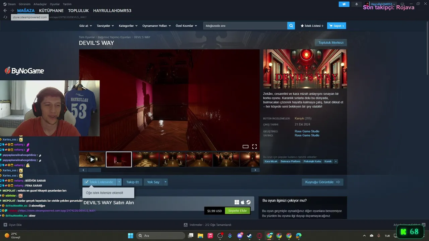Expand the Tavsiyeler dropdown
The image size is (429, 241).
[105, 26]
